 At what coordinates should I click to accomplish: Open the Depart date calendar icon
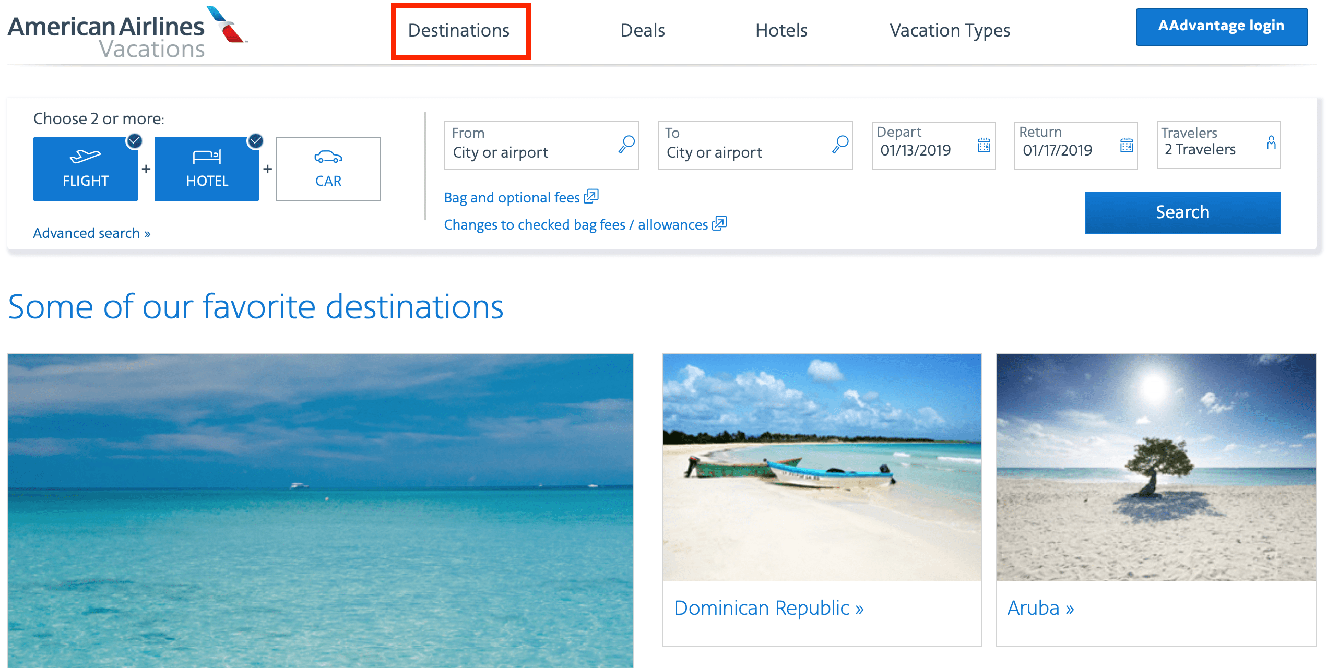(x=985, y=146)
